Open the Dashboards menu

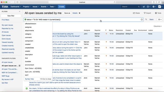[16, 7]
